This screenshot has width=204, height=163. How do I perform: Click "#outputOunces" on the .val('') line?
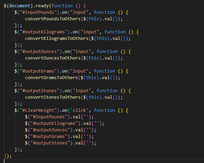point(50,130)
